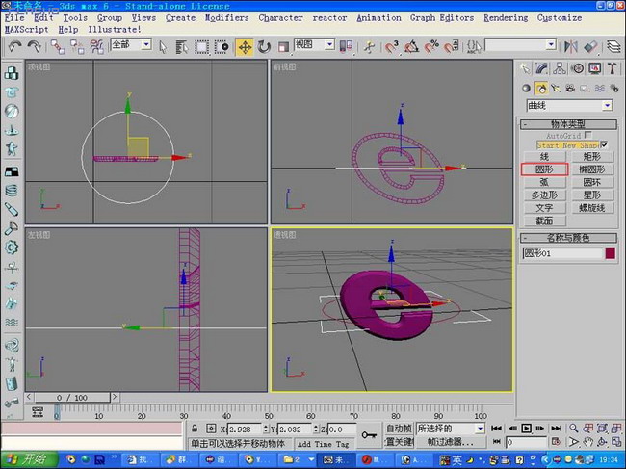Select the Shapes category icon
Viewport: 626px width, 469px height.
pyautogui.click(x=541, y=89)
